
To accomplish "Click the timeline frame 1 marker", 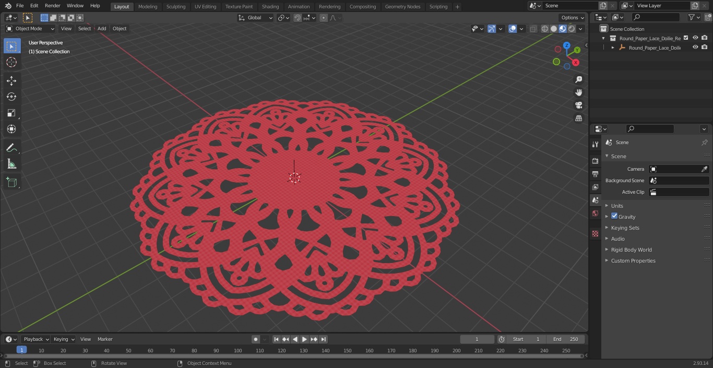I will [21, 350].
